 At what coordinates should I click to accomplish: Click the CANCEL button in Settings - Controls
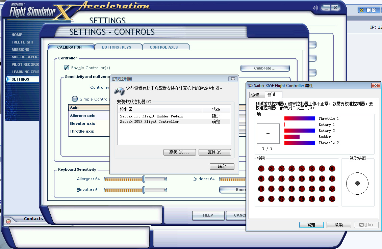(x=236, y=215)
